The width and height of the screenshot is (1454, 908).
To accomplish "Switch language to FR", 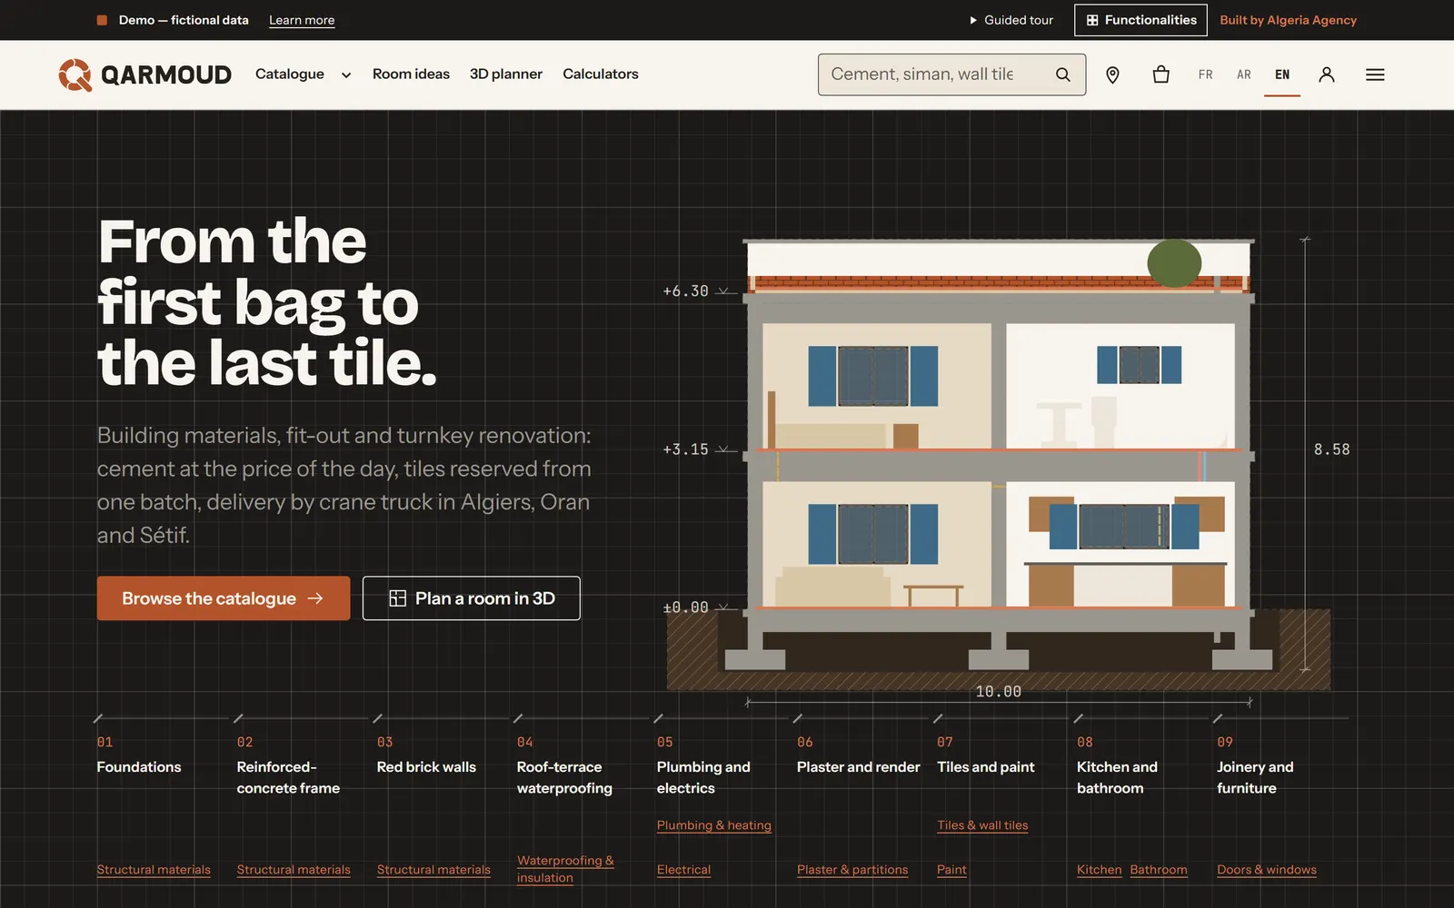I will (1205, 74).
